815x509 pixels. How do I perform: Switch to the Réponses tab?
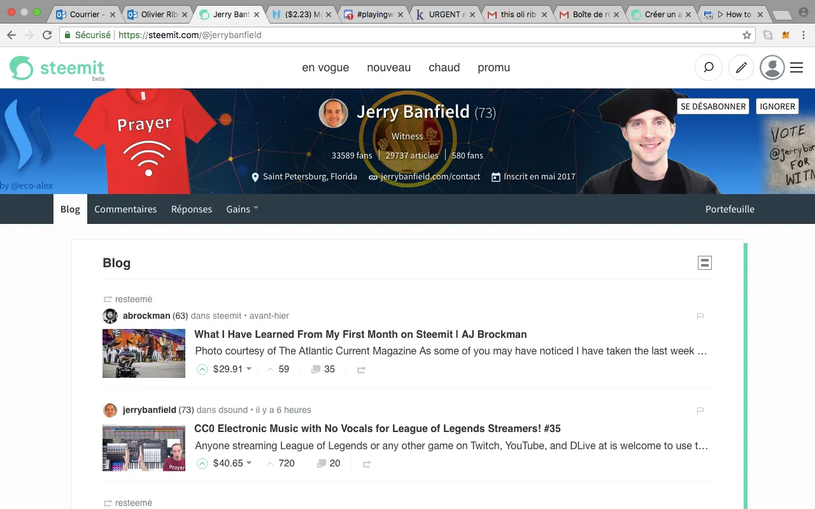tap(192, 209)
